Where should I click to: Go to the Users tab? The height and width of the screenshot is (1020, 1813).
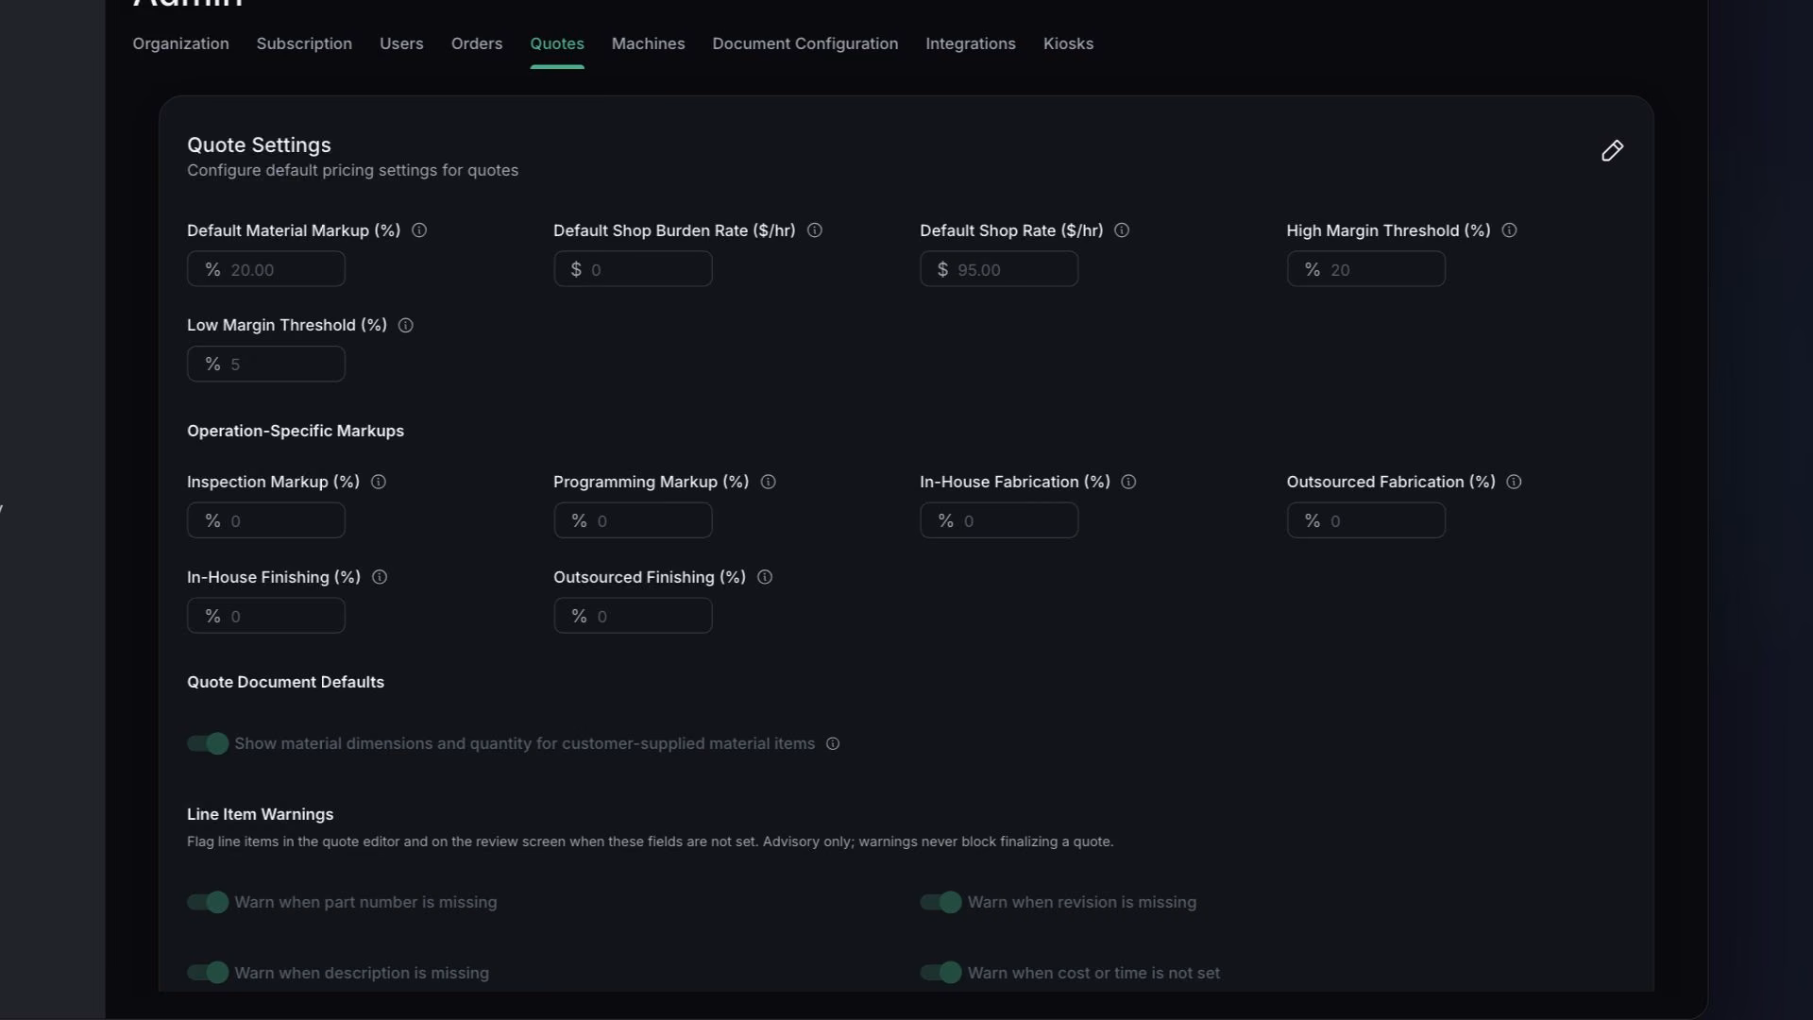[401, 43]
